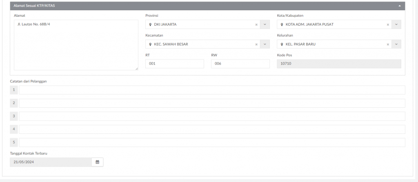This screenshot has height=182, width=418.
Task: Click the Alamat address text area
Action: (76, 45)
